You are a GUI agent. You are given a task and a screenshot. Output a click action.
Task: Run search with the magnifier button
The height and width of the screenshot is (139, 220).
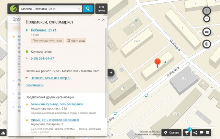tap(88, 9)
